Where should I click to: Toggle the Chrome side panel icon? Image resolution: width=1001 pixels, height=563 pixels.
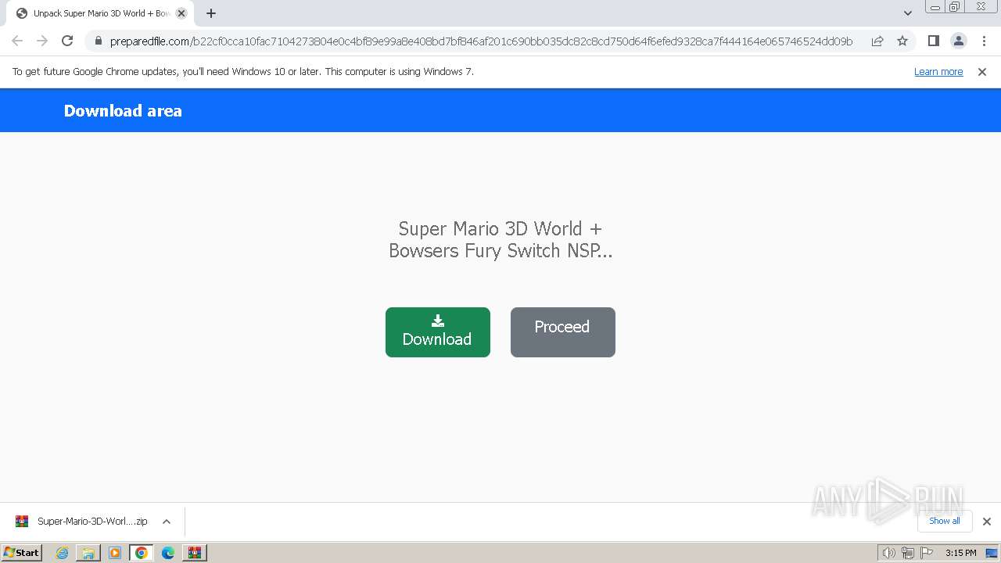(933, 41)
